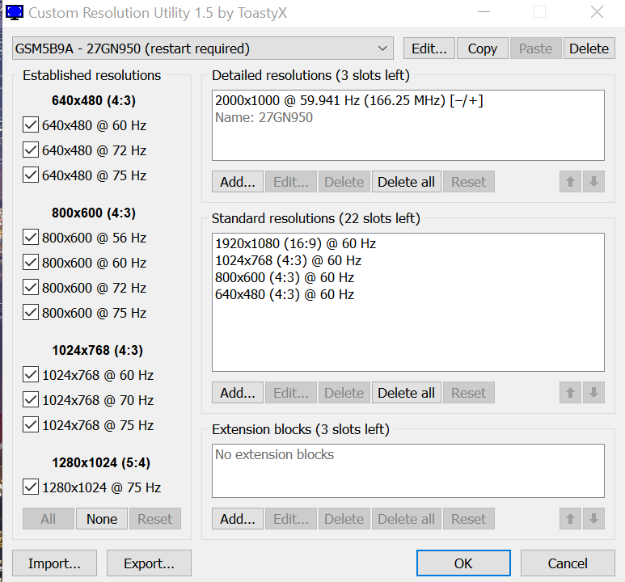Reset extension blocks
Image resolution: width=625 pixels, height=582 pixels.
coord(469,519)
